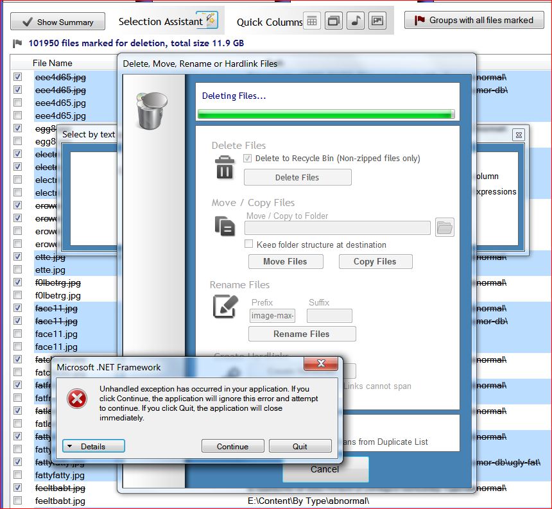Click the table grid Quick Columns icon
Screen dimensions: 552x509
(x=312, y=21)
